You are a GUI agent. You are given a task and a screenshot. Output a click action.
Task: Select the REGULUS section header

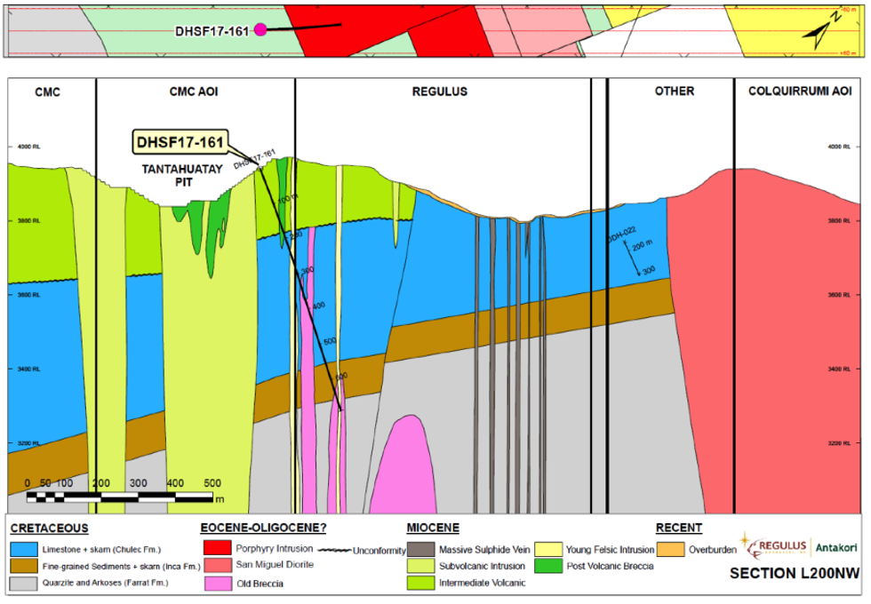(439, 91)
